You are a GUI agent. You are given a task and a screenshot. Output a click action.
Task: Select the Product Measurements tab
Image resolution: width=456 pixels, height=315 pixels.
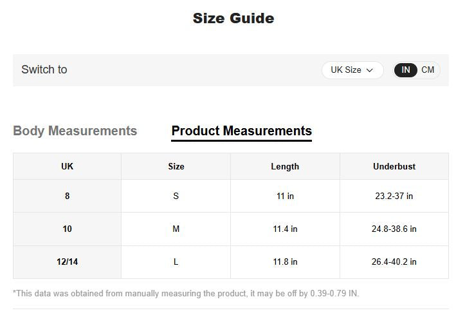(x=241, y=131)
